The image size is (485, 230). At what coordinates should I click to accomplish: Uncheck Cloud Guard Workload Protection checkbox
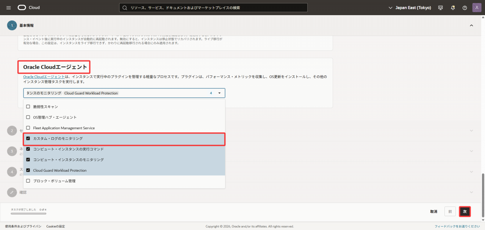28,171
